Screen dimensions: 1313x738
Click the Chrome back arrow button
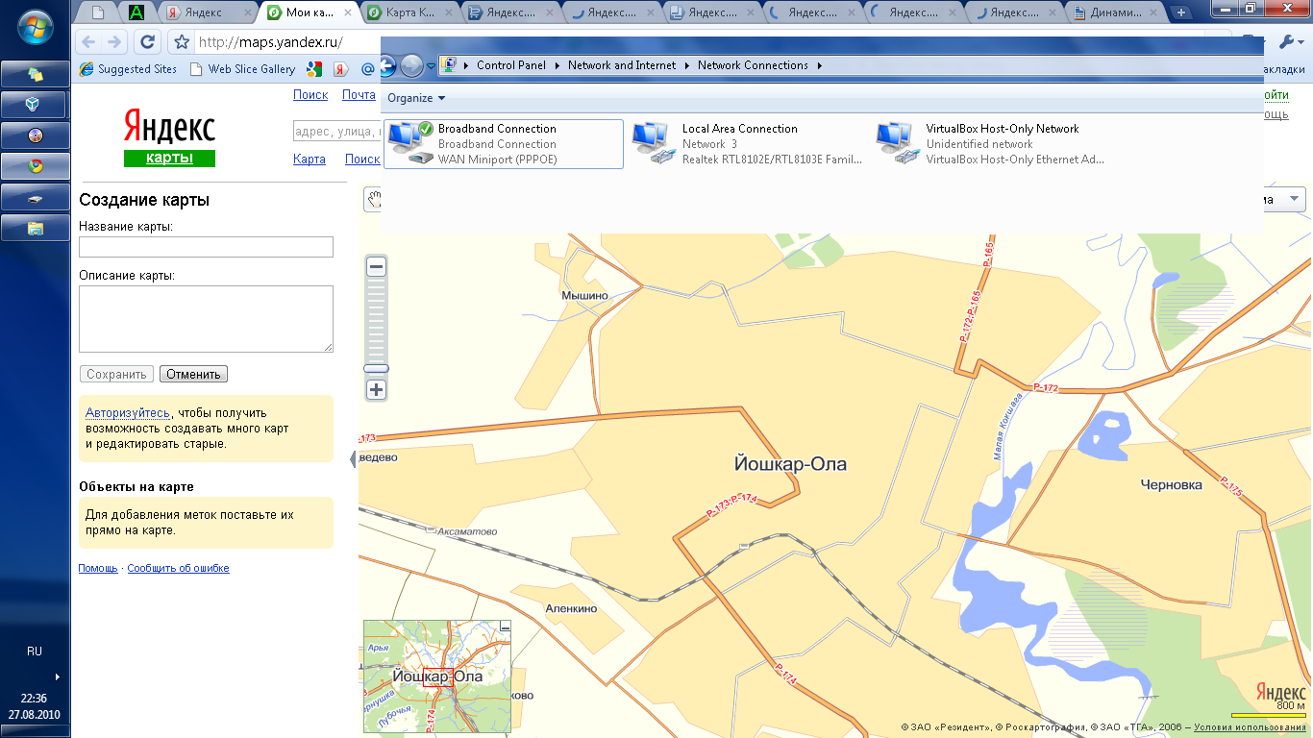pos(87,42)
